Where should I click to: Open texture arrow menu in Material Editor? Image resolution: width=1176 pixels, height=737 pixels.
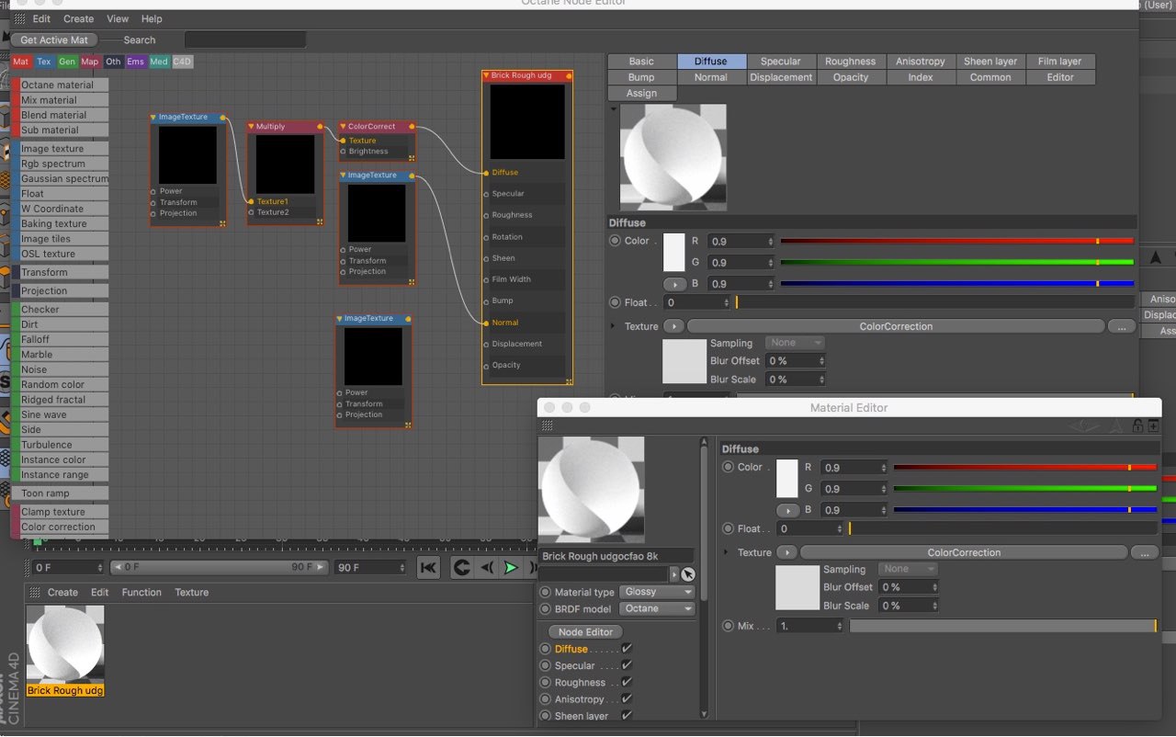(x=786, y=552)
